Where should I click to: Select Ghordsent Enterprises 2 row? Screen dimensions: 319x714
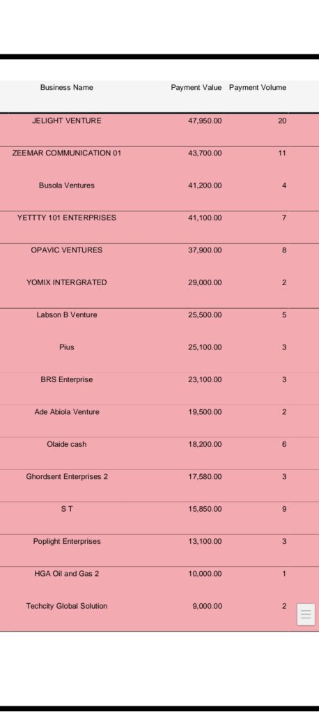click(159, 486)
